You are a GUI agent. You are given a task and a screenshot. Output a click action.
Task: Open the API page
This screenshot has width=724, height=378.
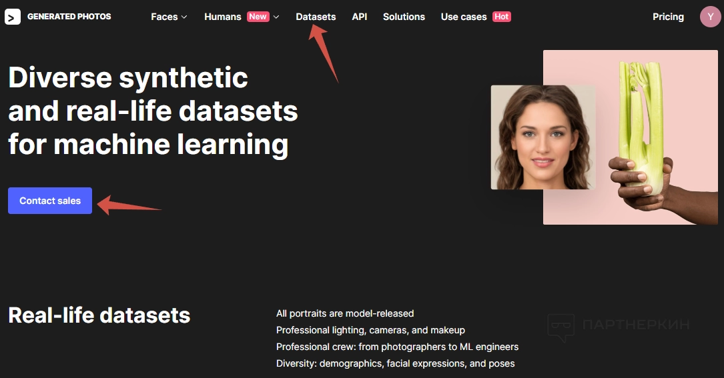(359, 17)
